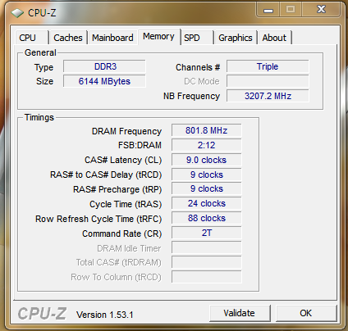Select the Triple channels value
The width and height of the screenshot is (348, 331).
(268, 66)
